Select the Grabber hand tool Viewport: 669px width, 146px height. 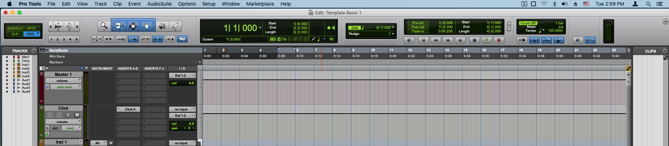click(x=147, y=26)
